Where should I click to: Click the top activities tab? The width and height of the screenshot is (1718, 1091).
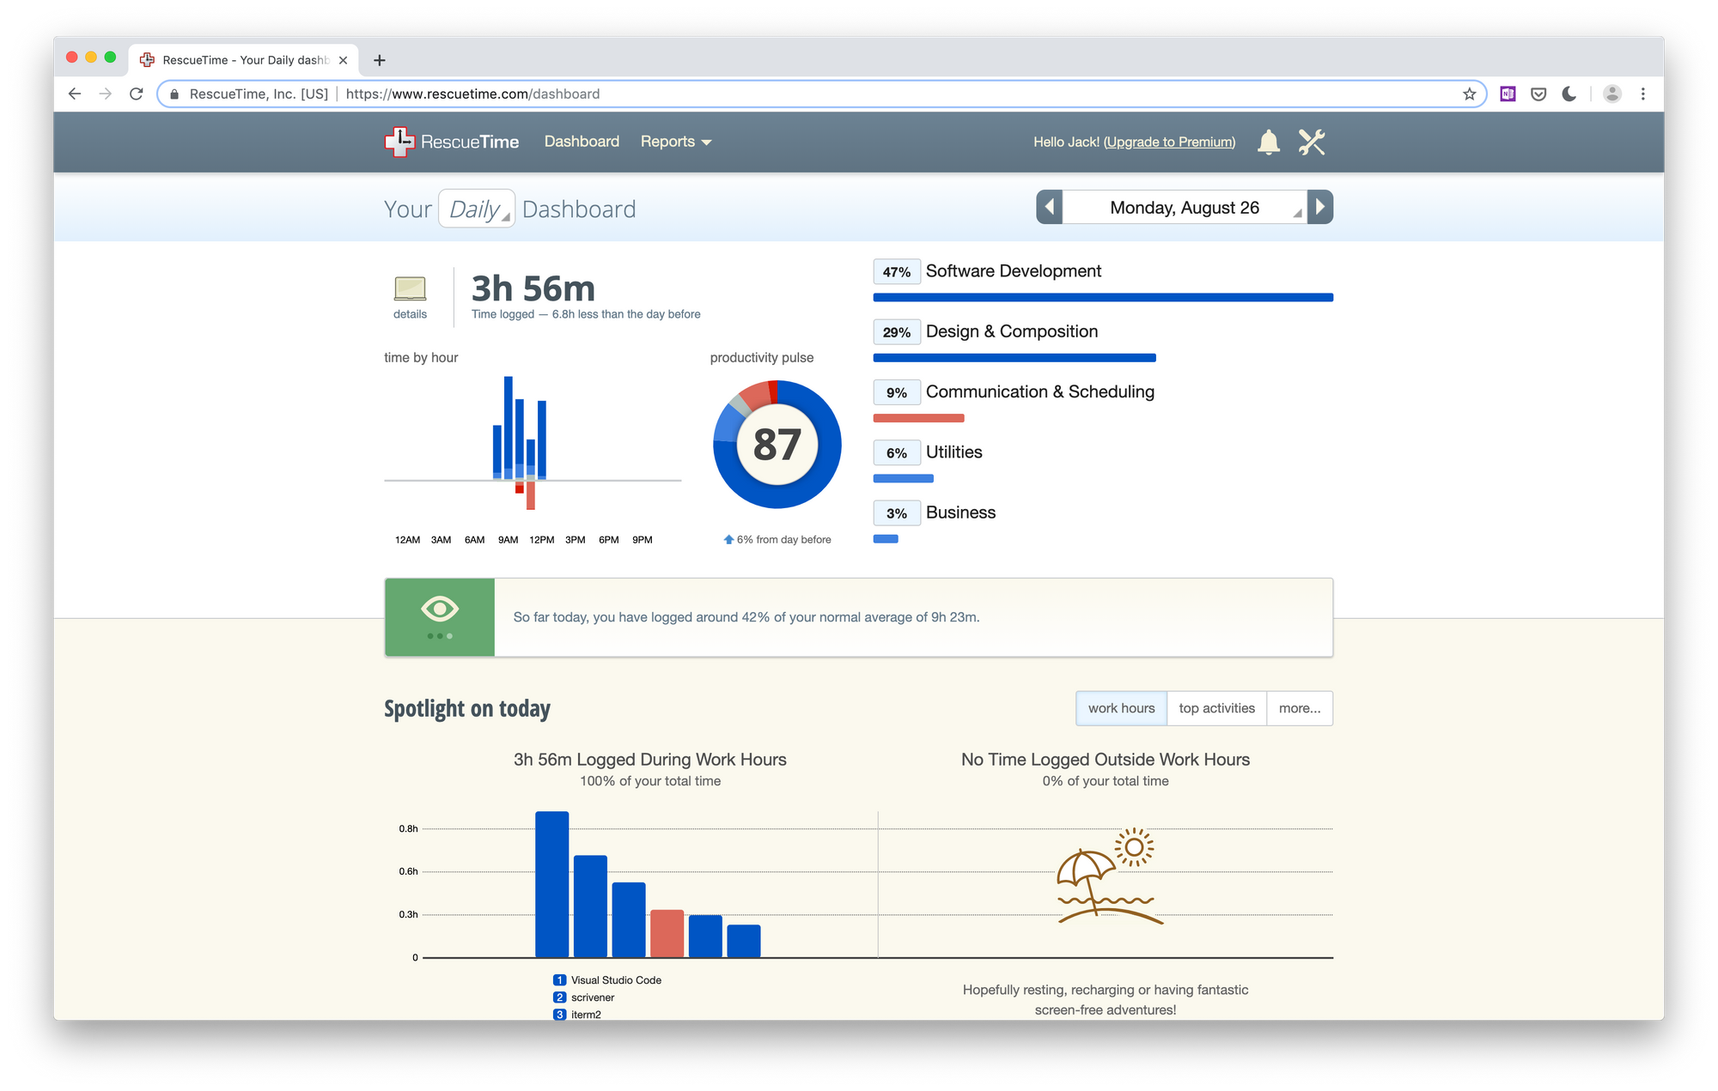(1215, 707)
